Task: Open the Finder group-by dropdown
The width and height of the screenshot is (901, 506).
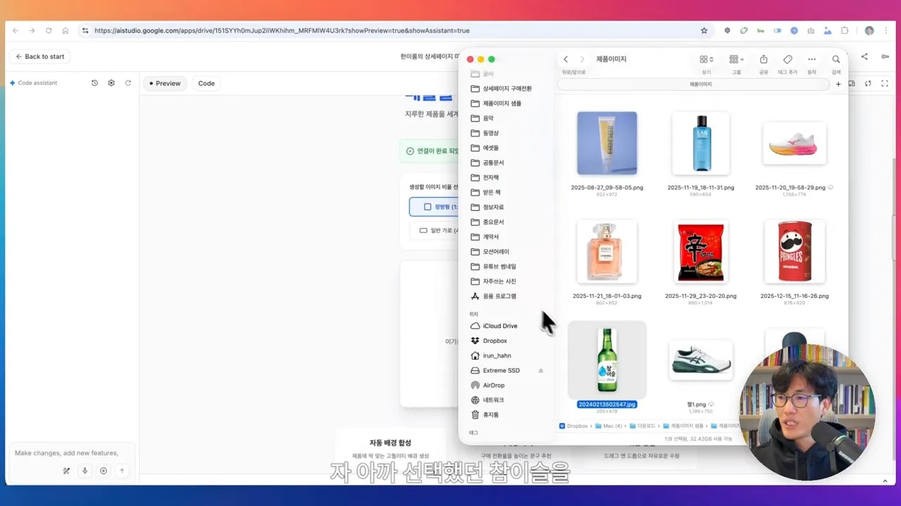Action: (x=736, y=60)
